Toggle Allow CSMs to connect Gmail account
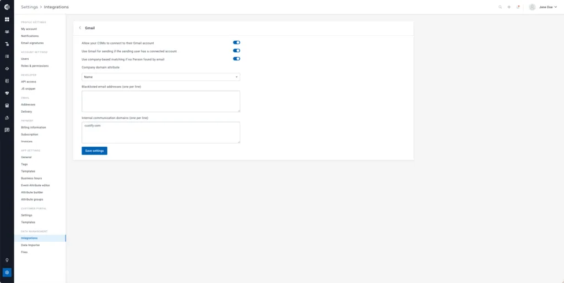 pos(236,43)
